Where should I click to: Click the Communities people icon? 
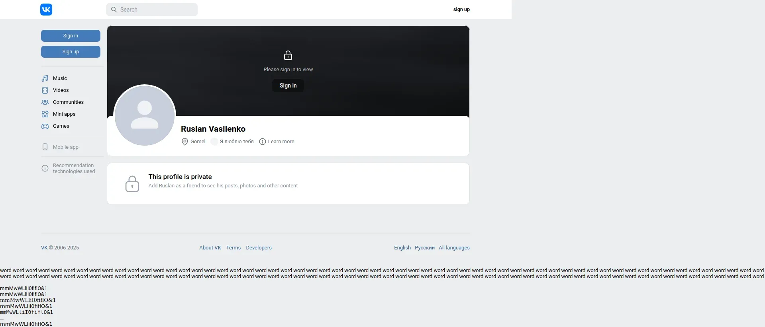tap(45, 102)
